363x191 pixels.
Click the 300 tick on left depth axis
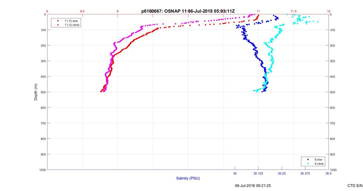pyautogui.click(x=43, y=61)
